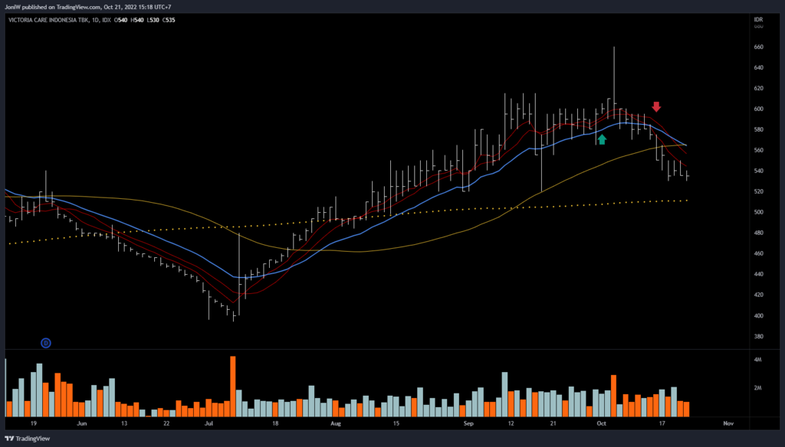
Task: Click the 2M volume axis label
Action: [757, 389]
